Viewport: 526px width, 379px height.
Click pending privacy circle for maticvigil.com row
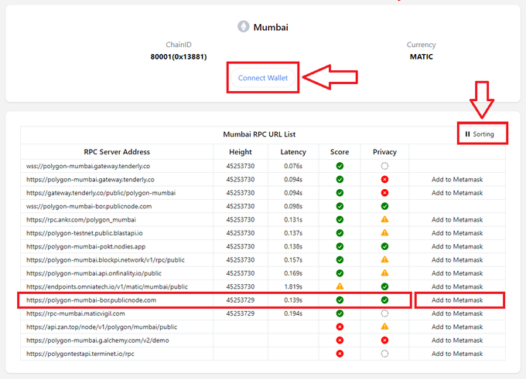[384, 313]
